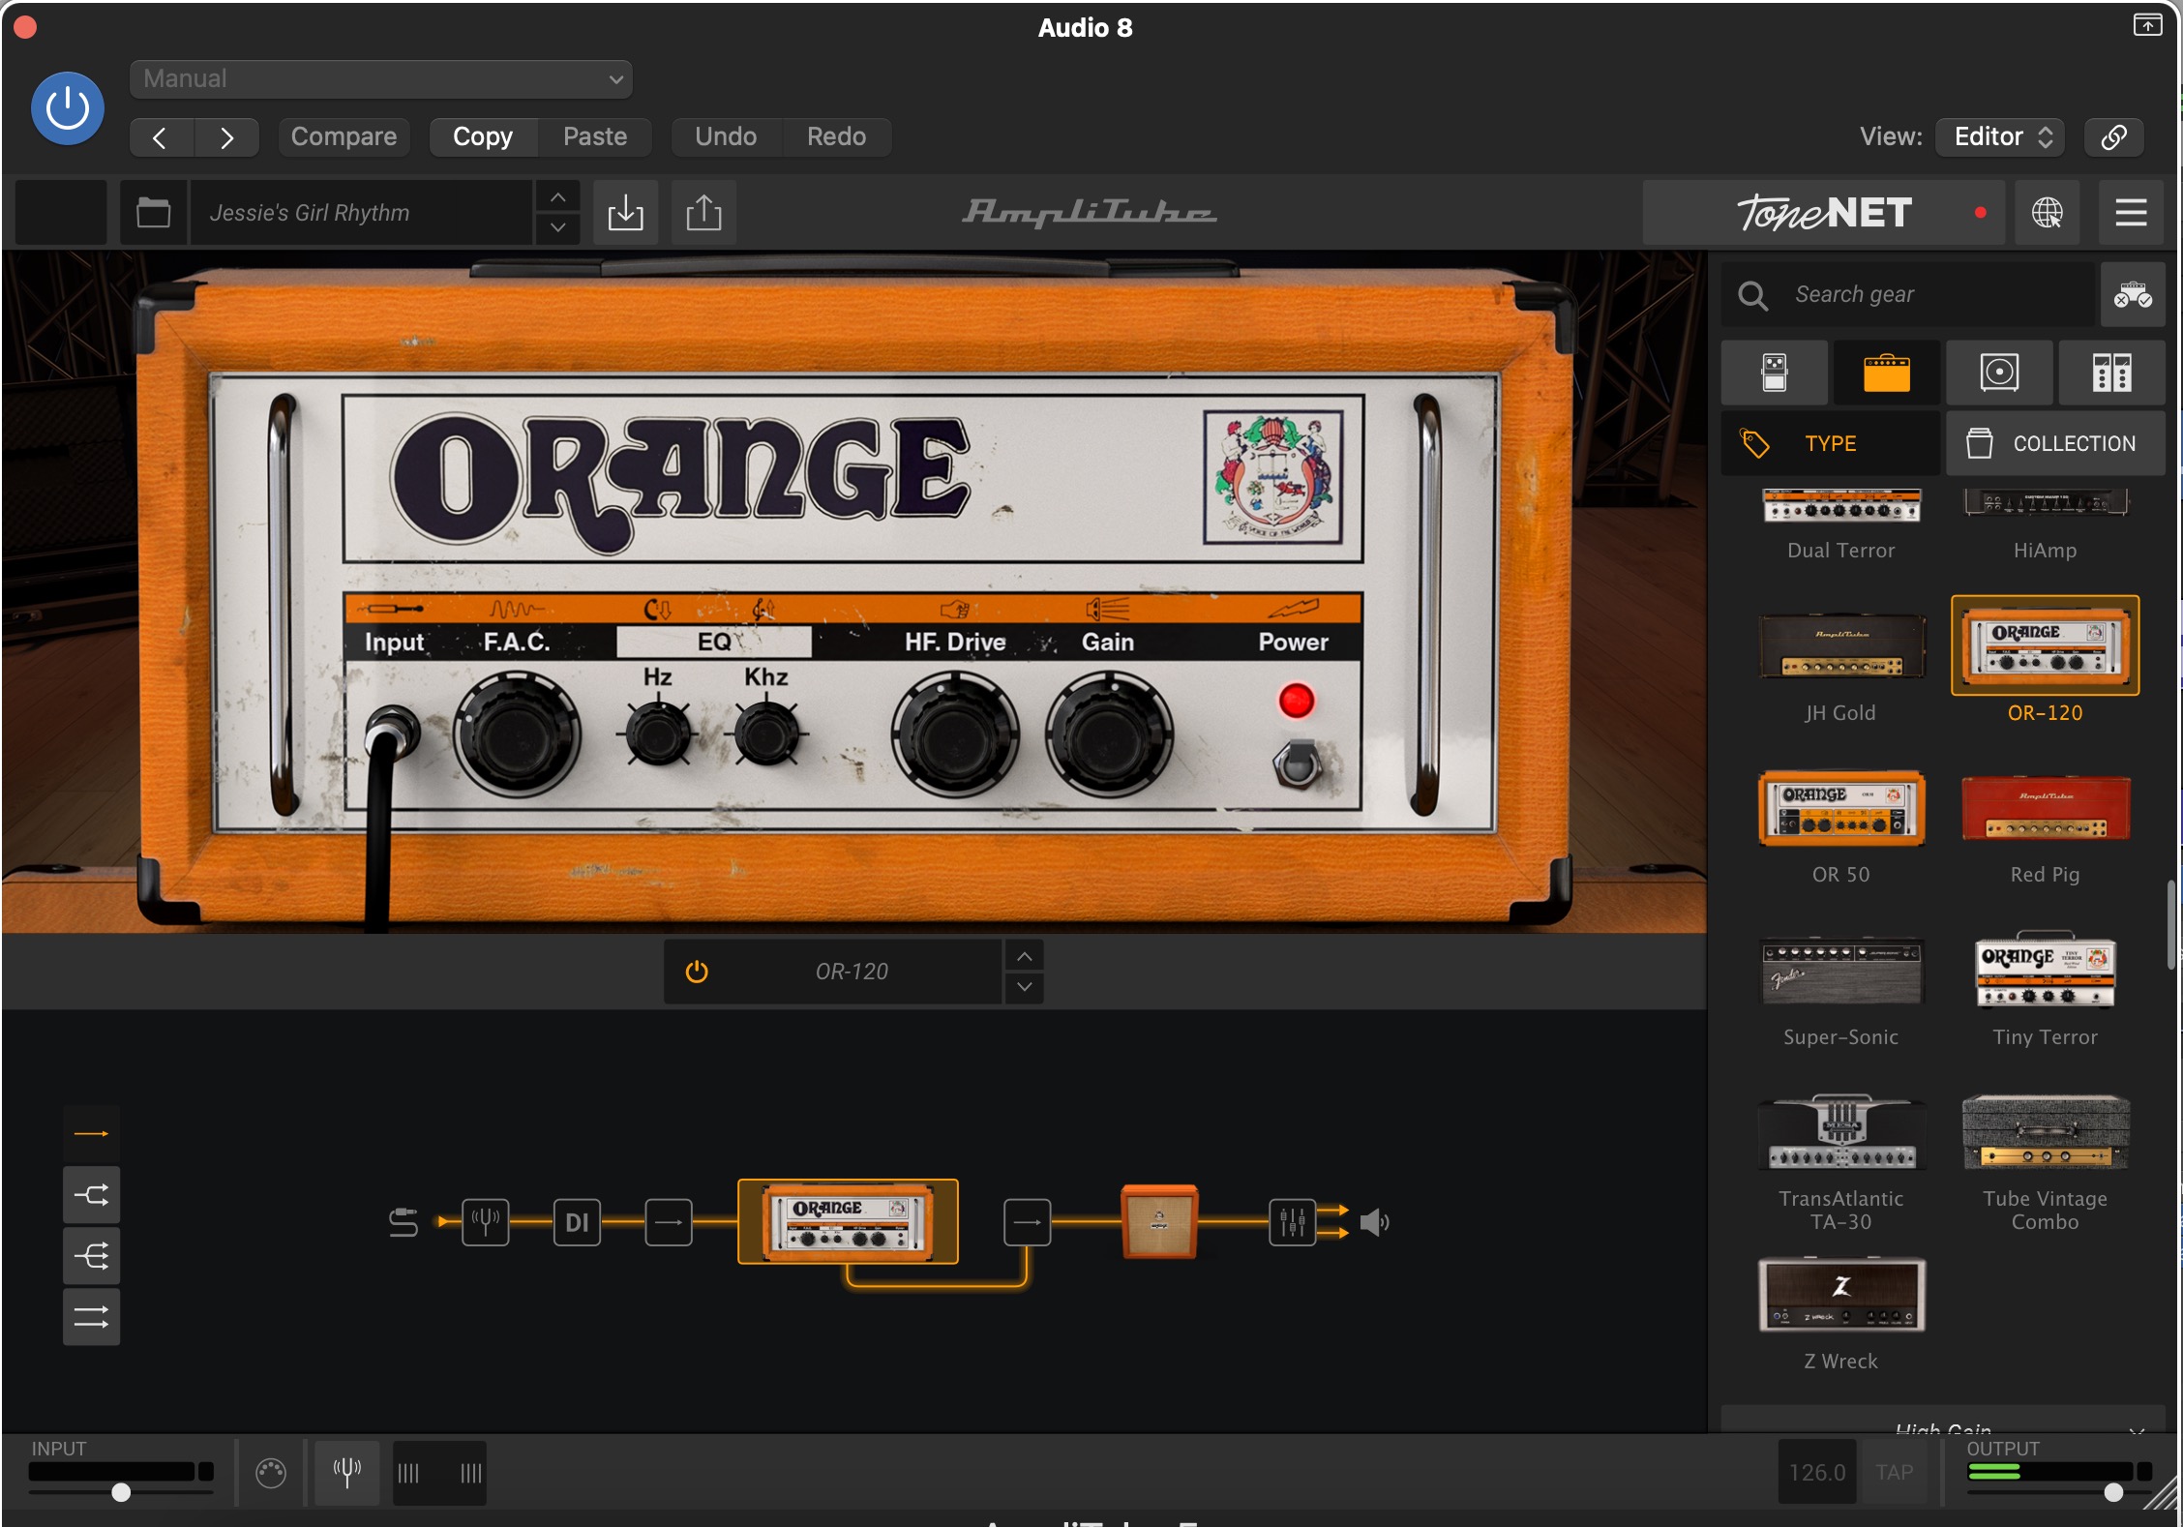The image size is (2183, 1527).
Task: Click OR-120 module down chevron
Action: pyautogui.click(x=1024, y=987)
